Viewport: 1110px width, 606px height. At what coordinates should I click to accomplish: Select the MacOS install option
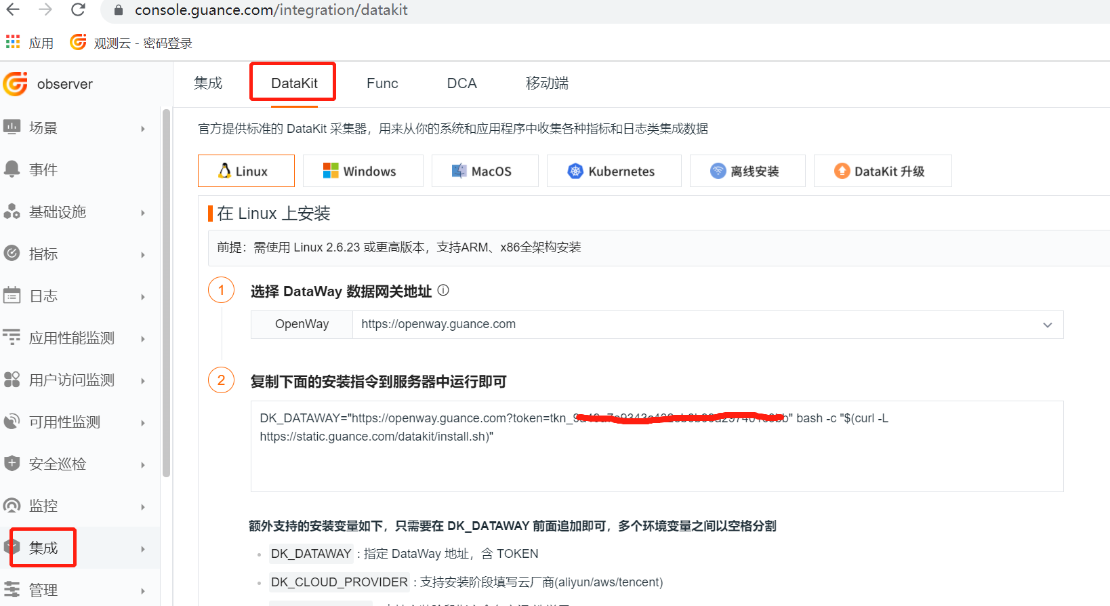tap(485, 171)
